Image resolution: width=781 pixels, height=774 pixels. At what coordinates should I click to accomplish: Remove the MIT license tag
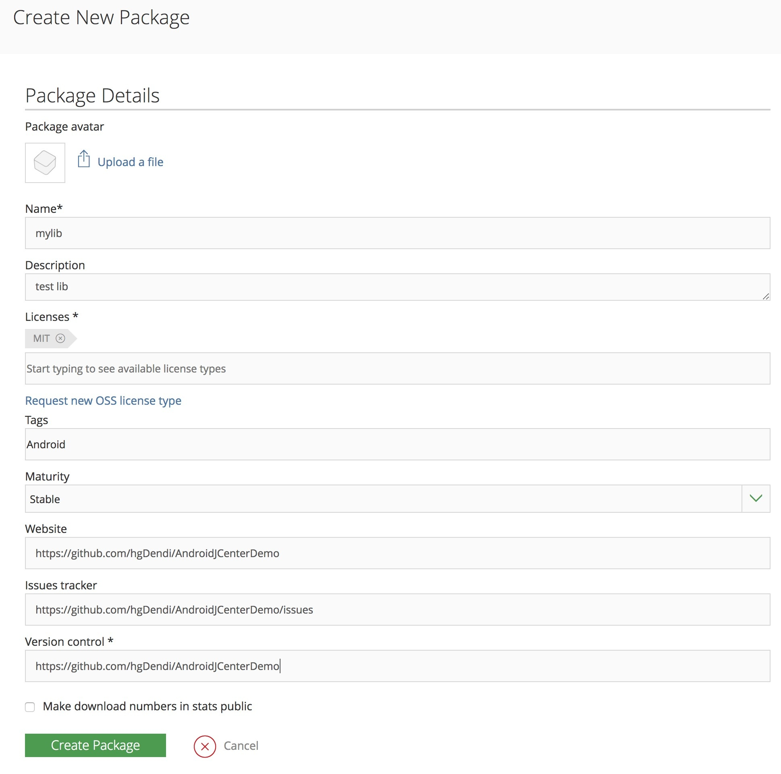coord(60,339)
